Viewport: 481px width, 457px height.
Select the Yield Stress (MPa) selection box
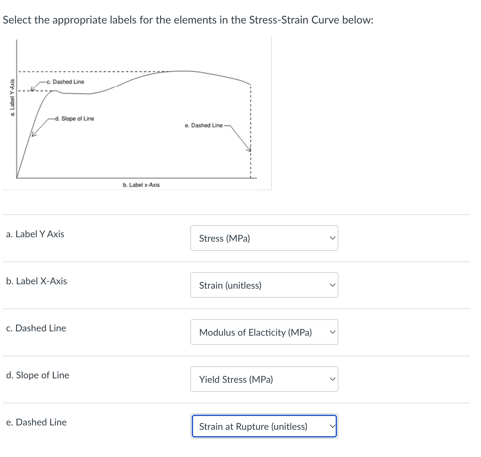264,379
